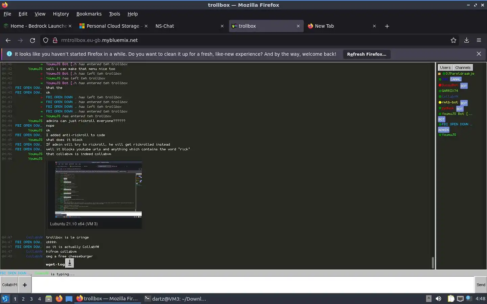The height and width of the screenshot is (304, 487).
Task: Click the CANAL badge in the users list
Action: coord(456,79)
